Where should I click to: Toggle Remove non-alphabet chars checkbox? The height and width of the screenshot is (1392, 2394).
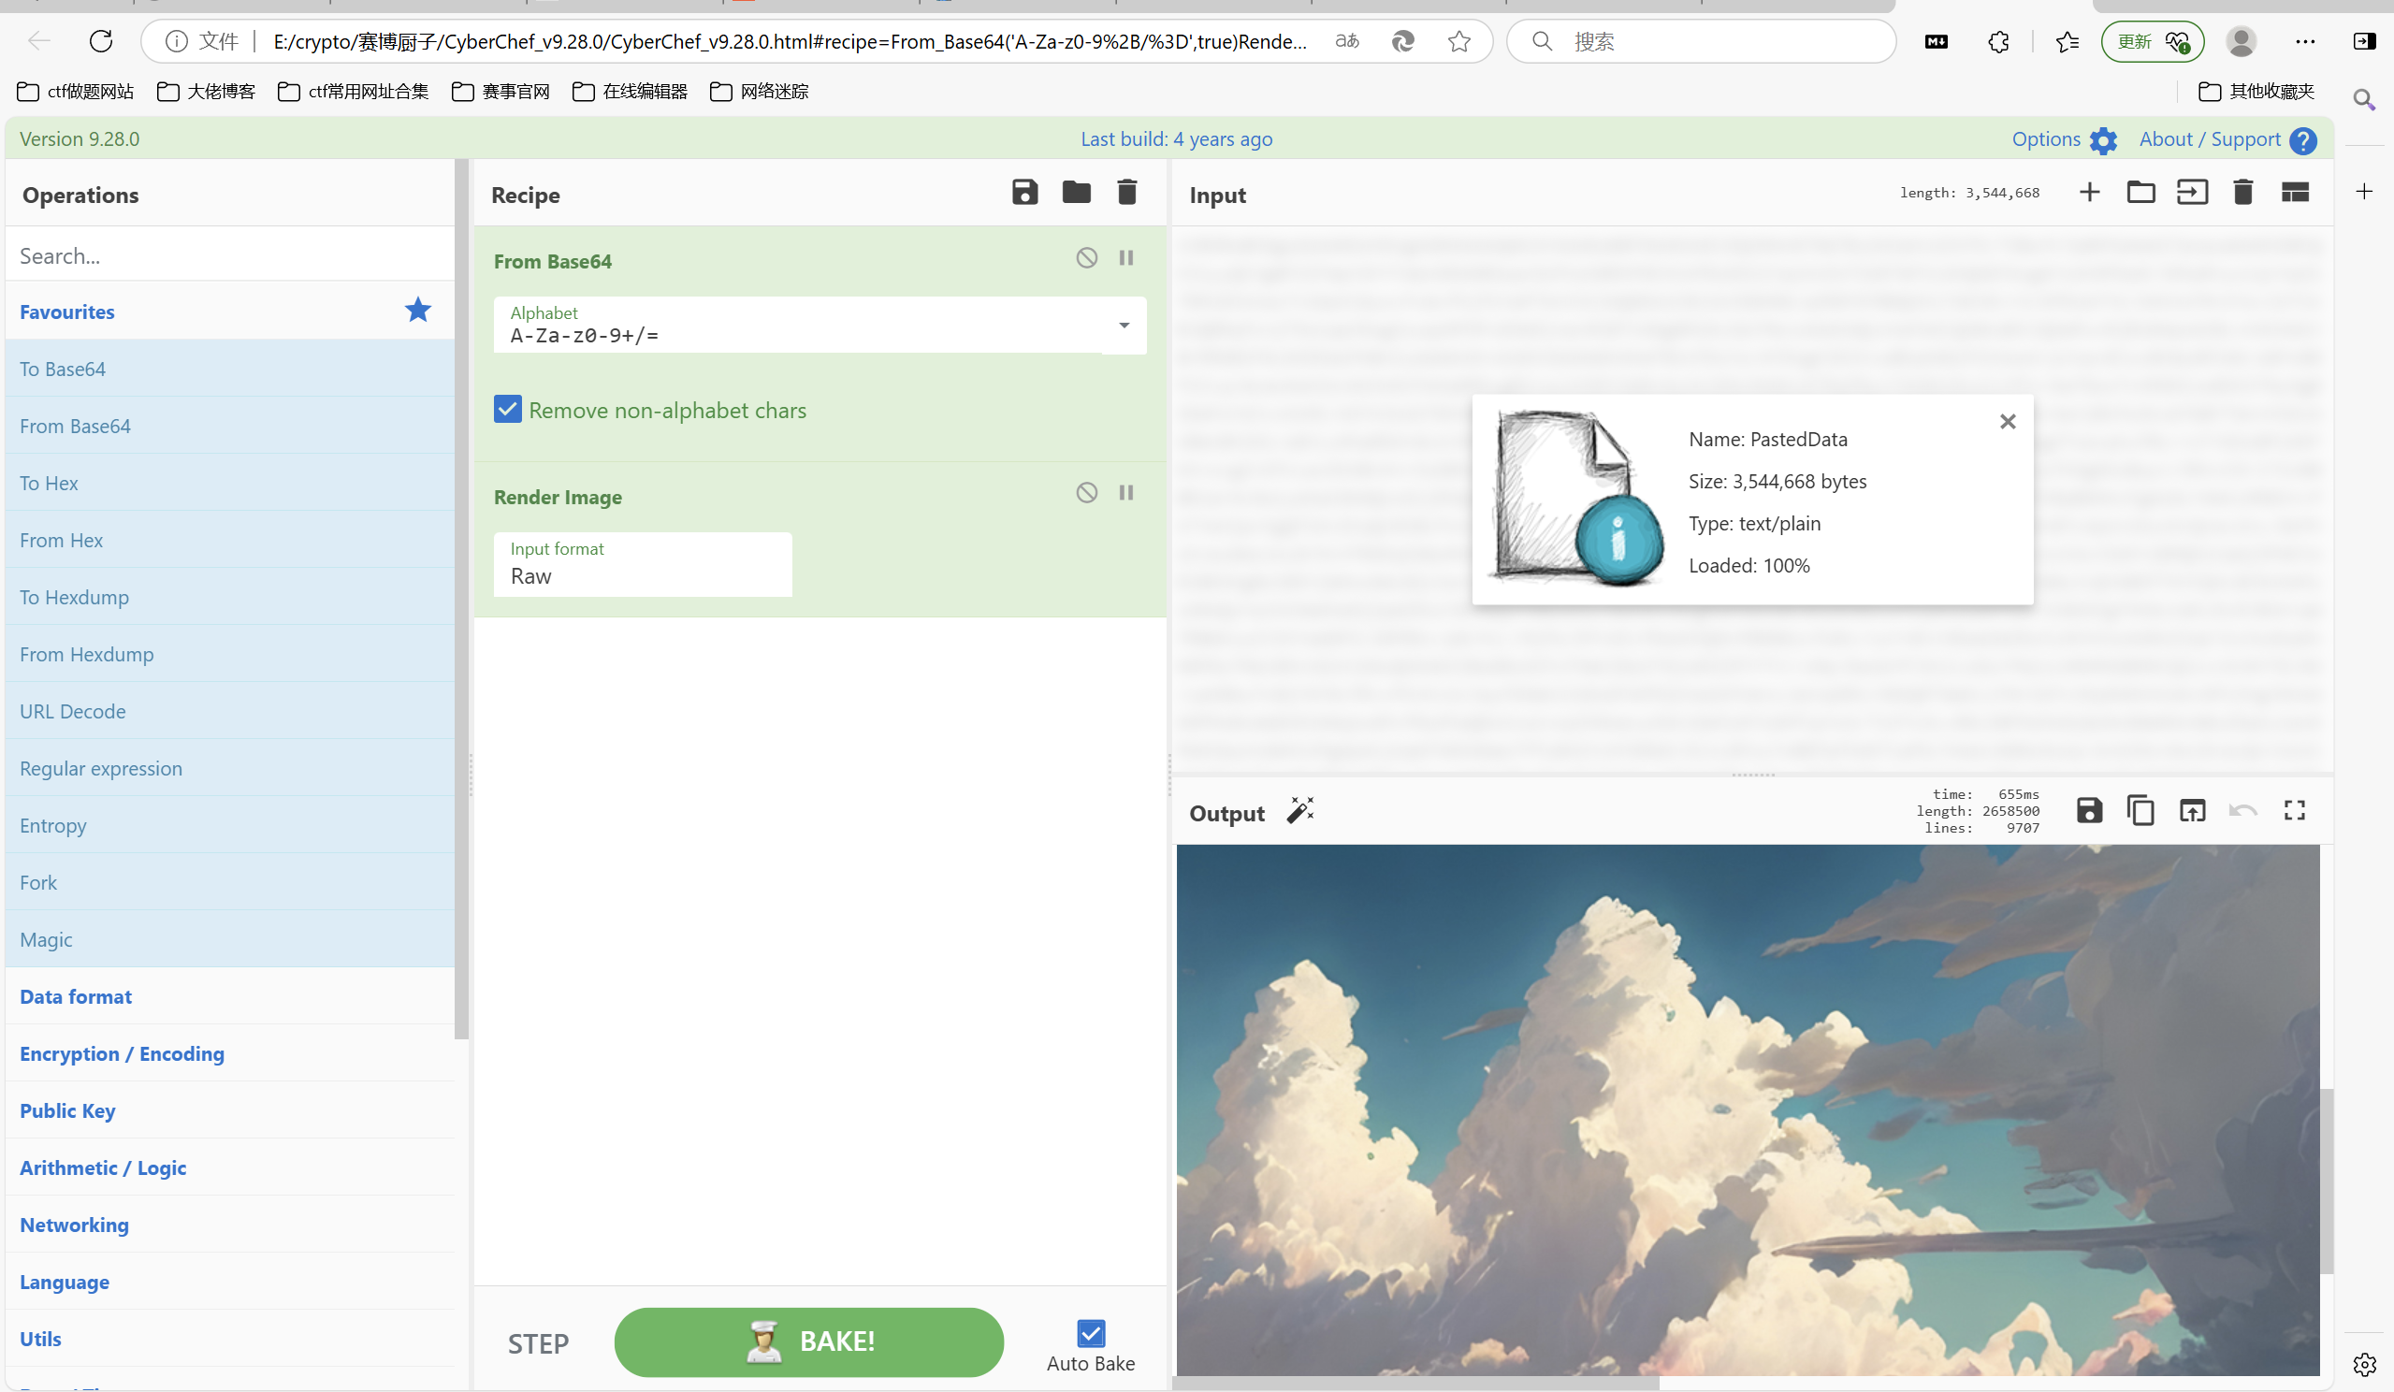point(507,410)
